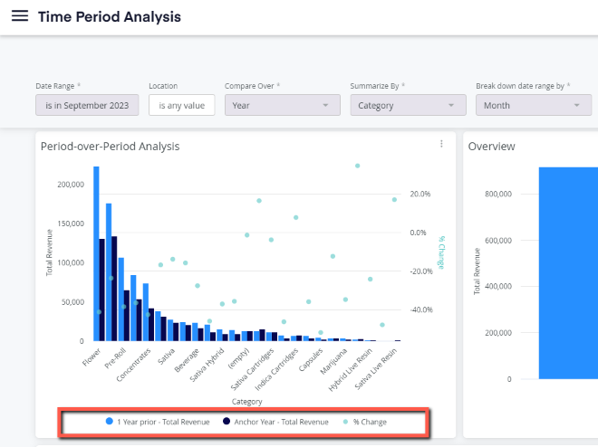This screenshot has height=447, width=598.
Task: Select the large blue Overview revenue bar
Action: point(568,273)
